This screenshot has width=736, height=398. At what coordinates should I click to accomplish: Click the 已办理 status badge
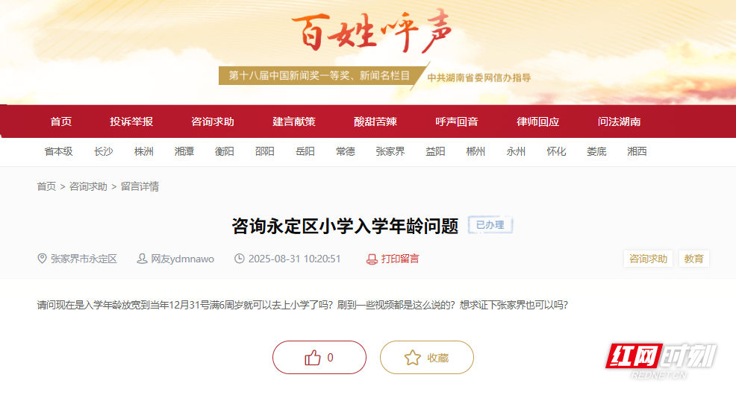pos(490,225)
